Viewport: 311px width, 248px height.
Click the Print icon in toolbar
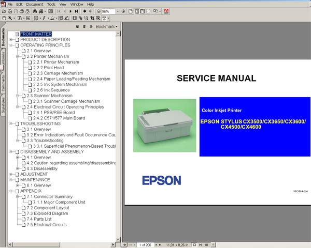pos(22,11)
